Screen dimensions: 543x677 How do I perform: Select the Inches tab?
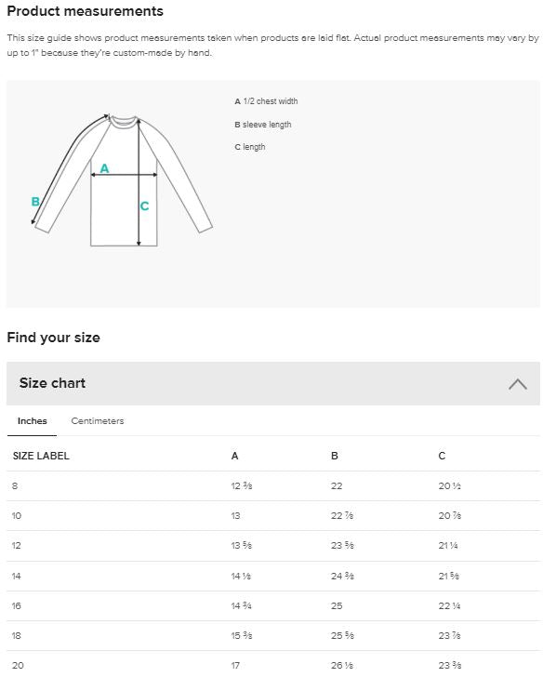(32, 421)
